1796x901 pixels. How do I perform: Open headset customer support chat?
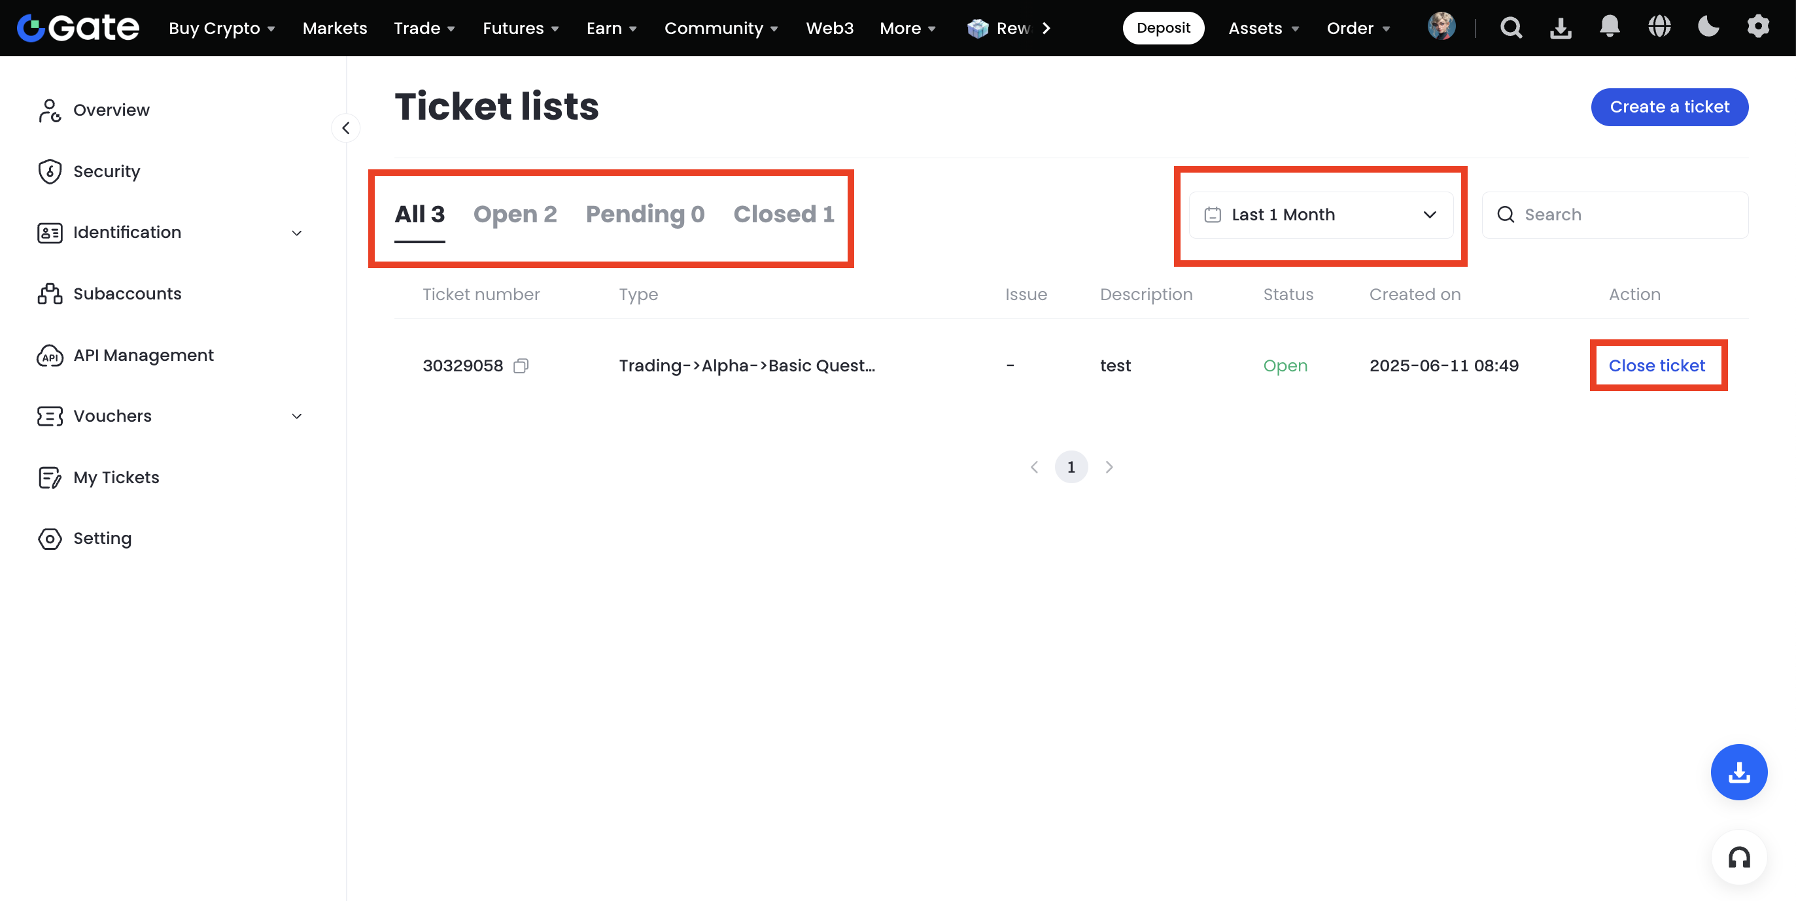click(1739, 857)
